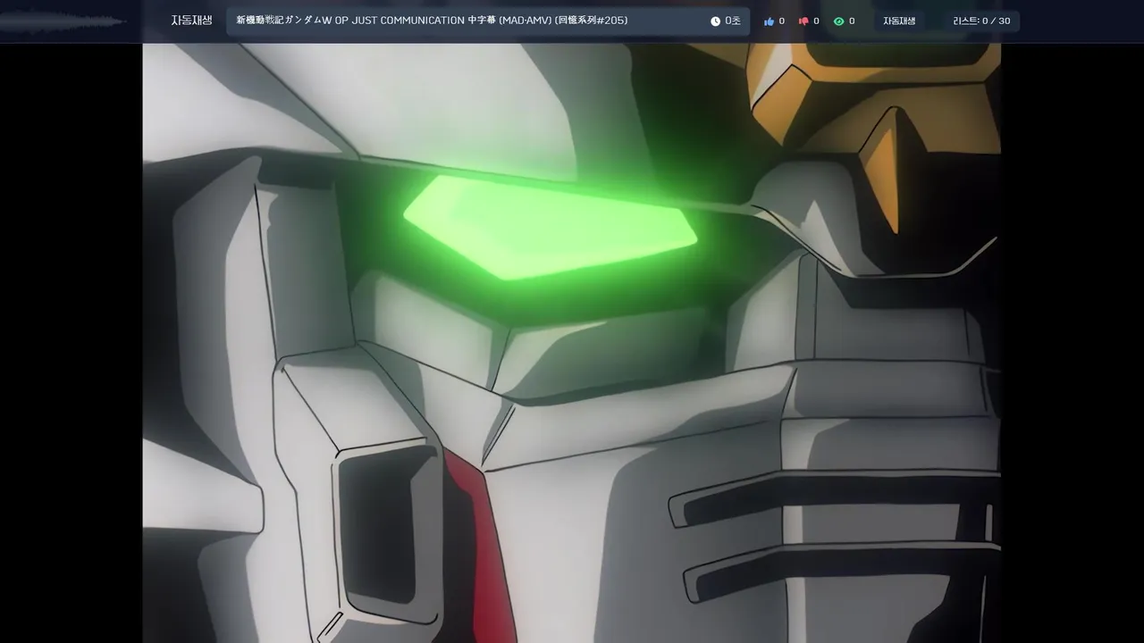Image resolution: width=1144 pixels, height=643 pixels.
Task: Click the thumbs-down dislike icon
Action: pyautogui.click(x=803, y=21)
